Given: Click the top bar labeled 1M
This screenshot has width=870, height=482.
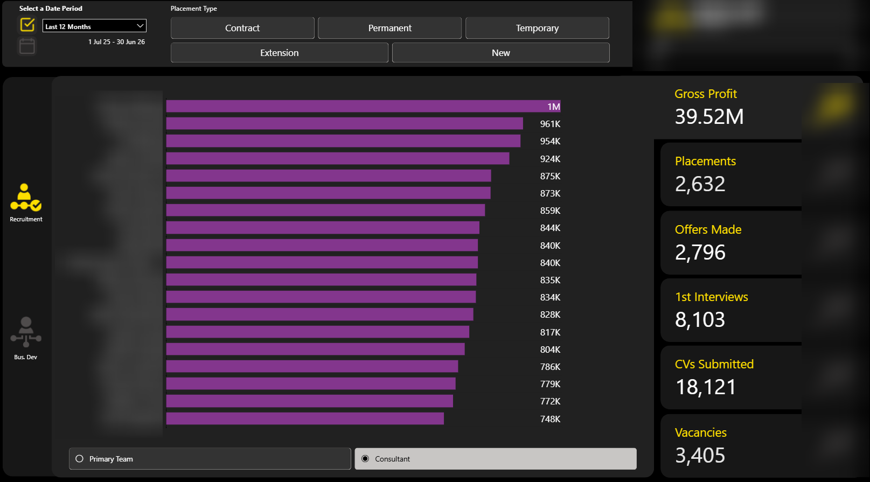Looking at the screenshot, I should click(x=363, y=106).
